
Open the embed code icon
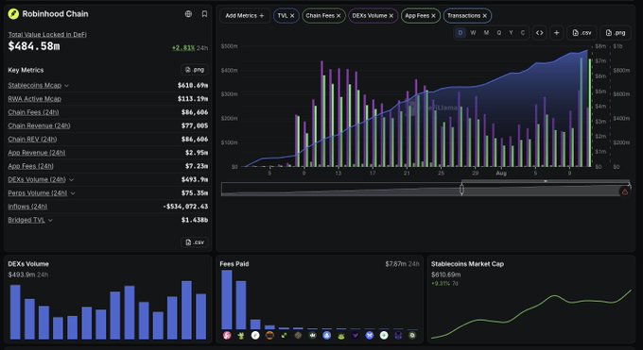(540, 33)
